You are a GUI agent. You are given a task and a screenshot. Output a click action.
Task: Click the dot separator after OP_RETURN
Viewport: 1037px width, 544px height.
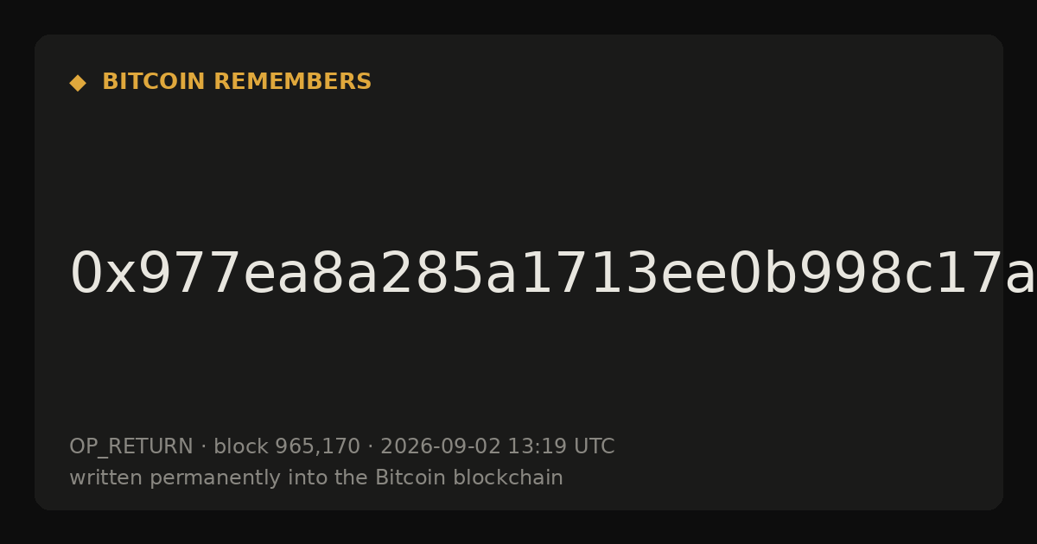pyautogui.click(x=203, y=447)
